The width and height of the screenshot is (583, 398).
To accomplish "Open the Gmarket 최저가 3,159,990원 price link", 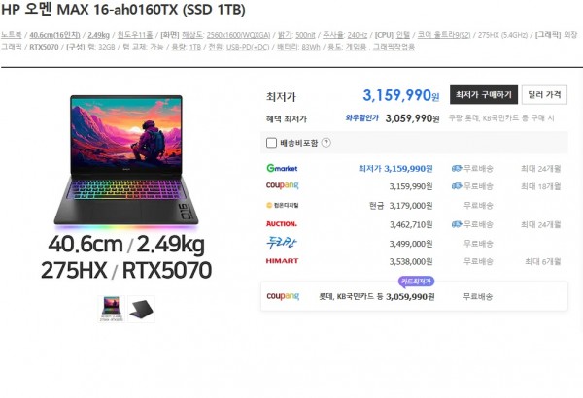I will click(x=395, y=169).
